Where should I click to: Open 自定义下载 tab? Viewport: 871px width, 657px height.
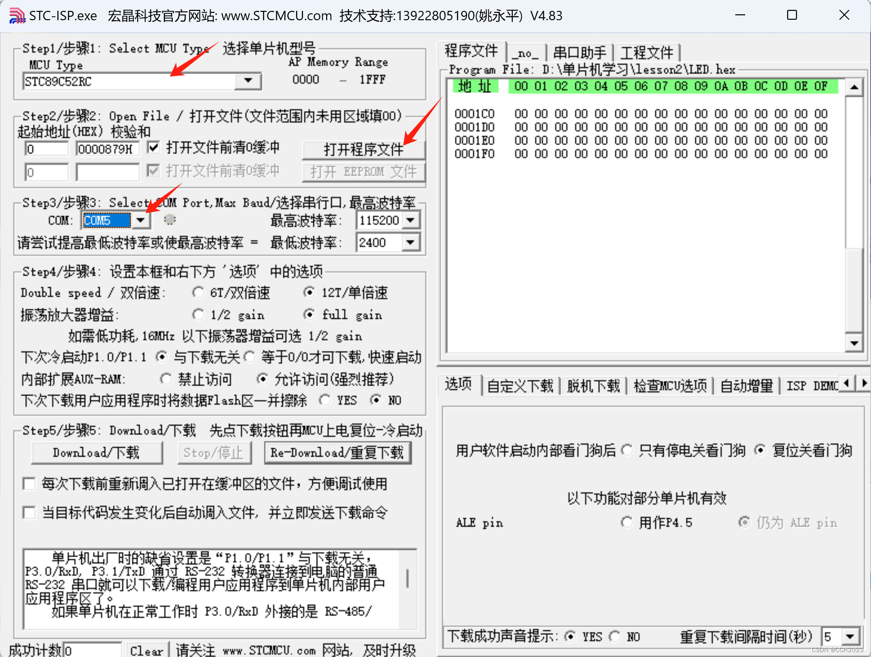520,386
